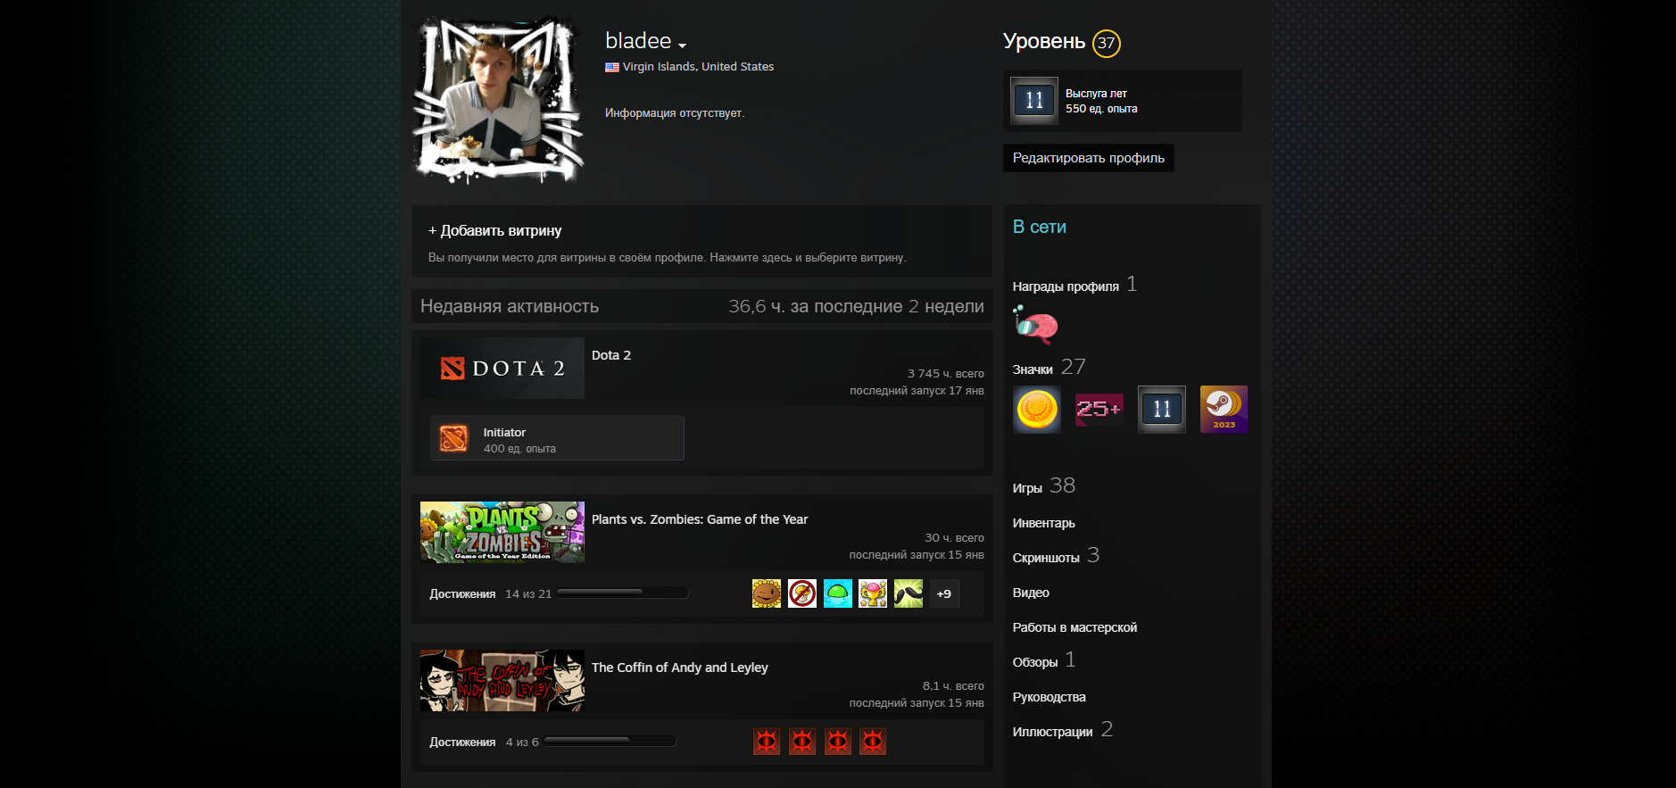Screen dimensions: 1676x788
Task: Click 'В сети' online status text
Action: click(1040, 227)
